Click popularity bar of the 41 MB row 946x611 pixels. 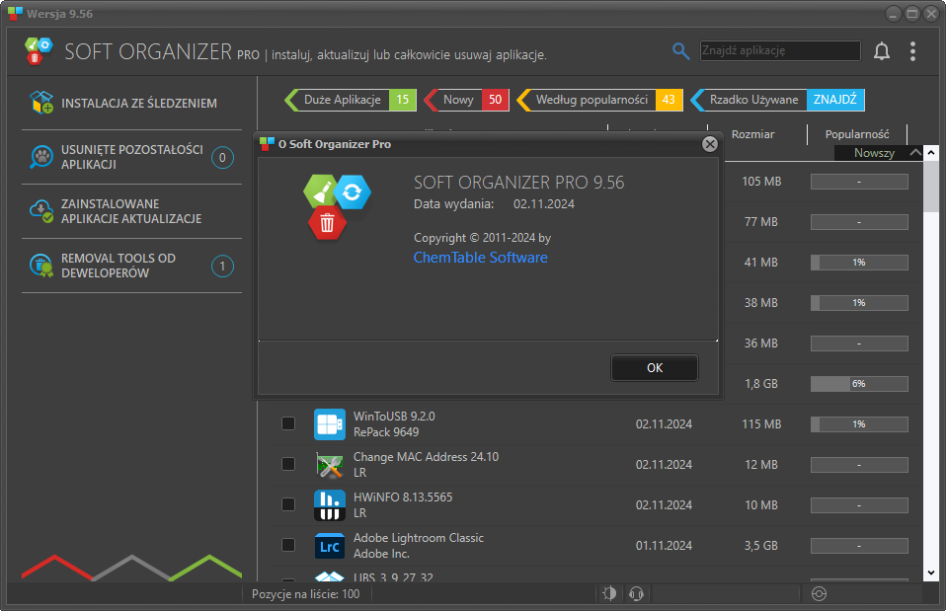(859, 263)
